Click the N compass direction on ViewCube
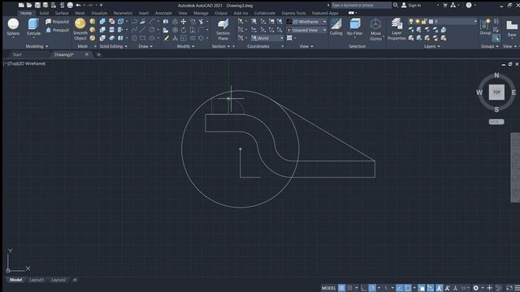520x292 pixels. [x=496, y=75]
